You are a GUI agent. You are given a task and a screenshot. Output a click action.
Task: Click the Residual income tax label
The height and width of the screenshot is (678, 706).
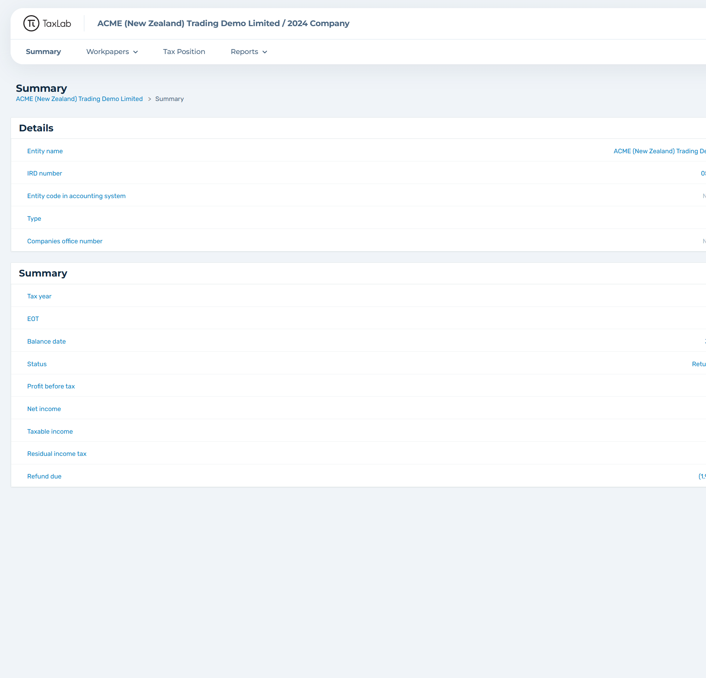pos(57,453)
